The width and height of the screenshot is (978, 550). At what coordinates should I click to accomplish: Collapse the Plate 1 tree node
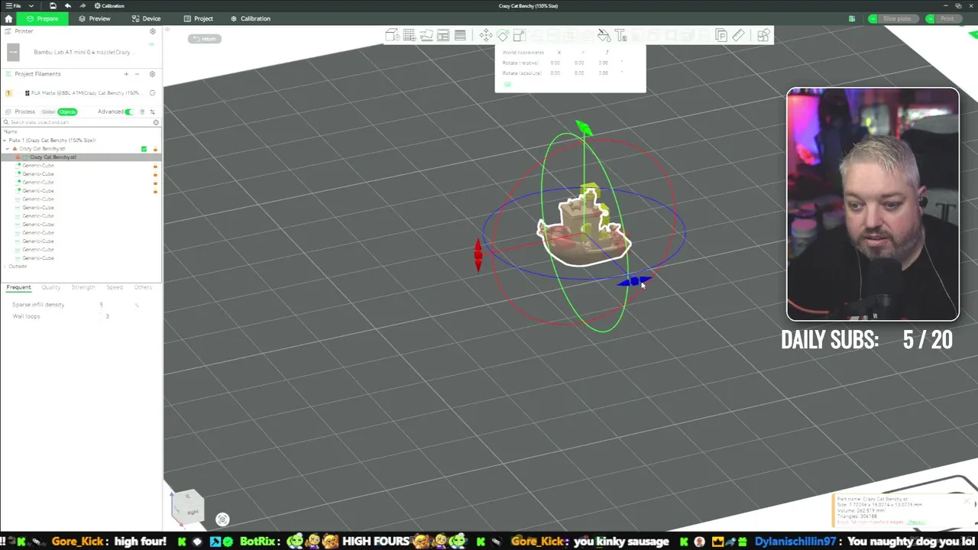coord(5,141)
